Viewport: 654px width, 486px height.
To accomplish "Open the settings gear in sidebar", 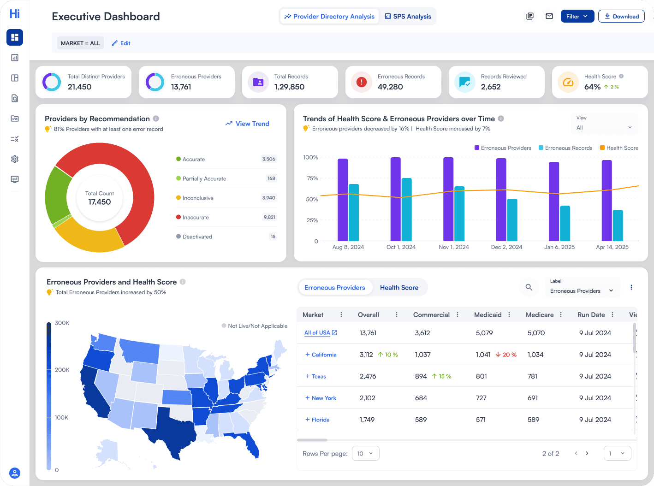I will 15,159.
